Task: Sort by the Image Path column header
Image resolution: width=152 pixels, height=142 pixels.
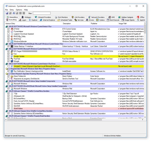Action: (x=131, y=23)
